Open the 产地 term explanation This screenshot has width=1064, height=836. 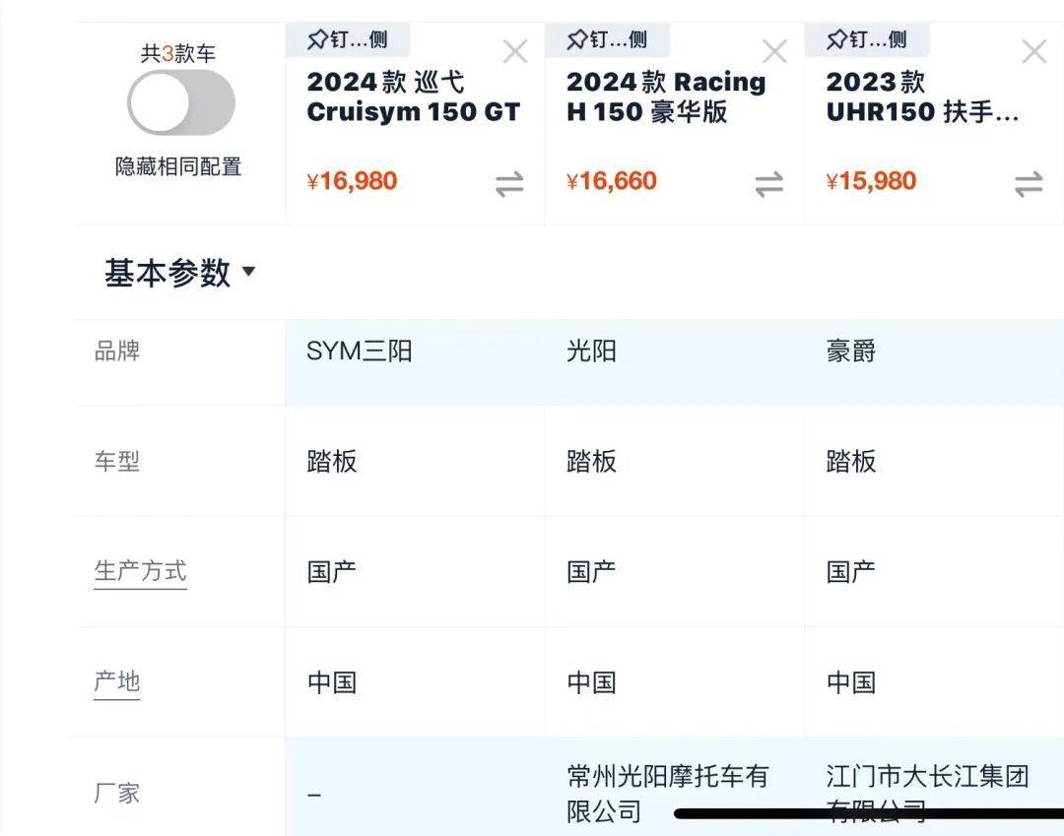[117, 681]
